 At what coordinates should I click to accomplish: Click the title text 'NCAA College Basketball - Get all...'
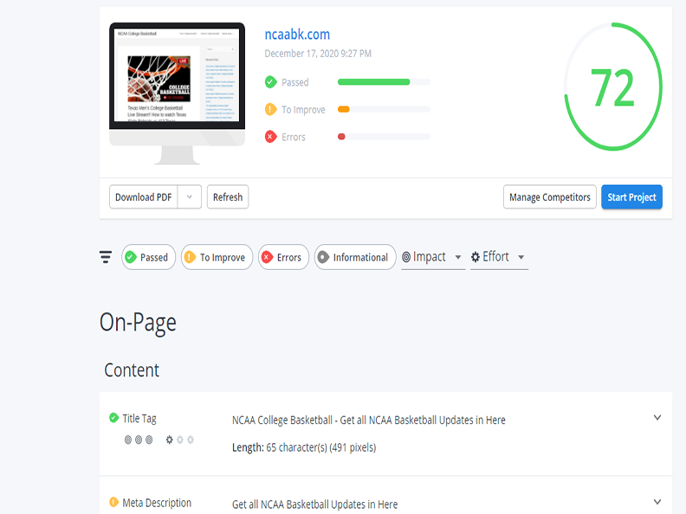(368, 420)
